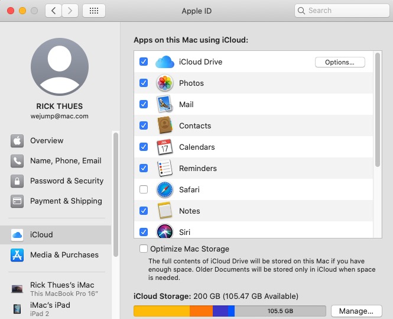Screen dimensions: 393x319
Task: Click the Safari compass icon
Action: coord(165,189)
